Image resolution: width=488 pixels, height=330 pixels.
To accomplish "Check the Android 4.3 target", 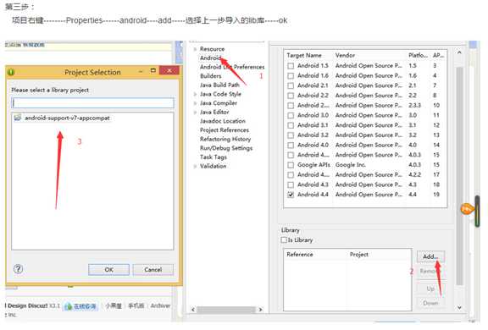I will pyautogui.click(x=291, y=185).
